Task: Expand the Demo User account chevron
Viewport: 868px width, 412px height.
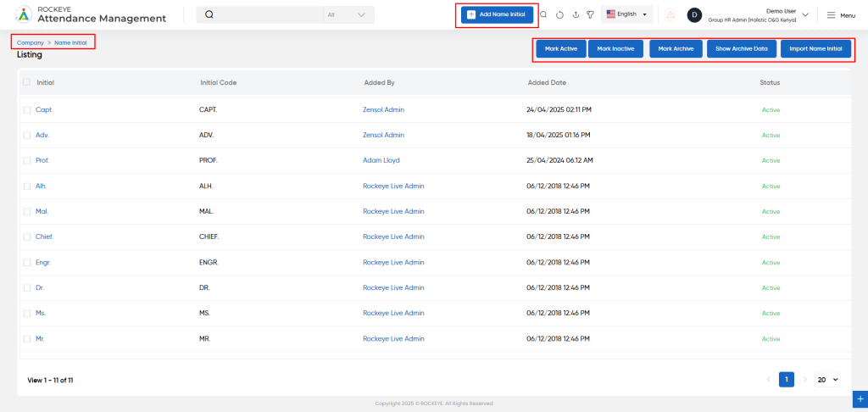Action: click(805, 15)
